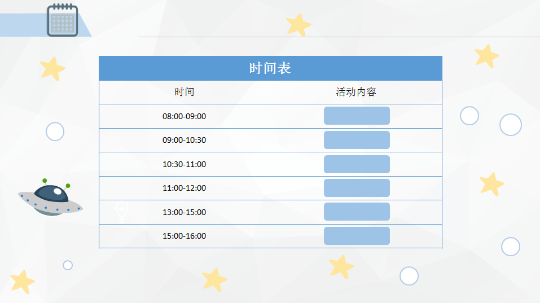This screenshot has width=540, height=303.
Task: Click the star in the bottom left corner
Action: pos(23,282)
